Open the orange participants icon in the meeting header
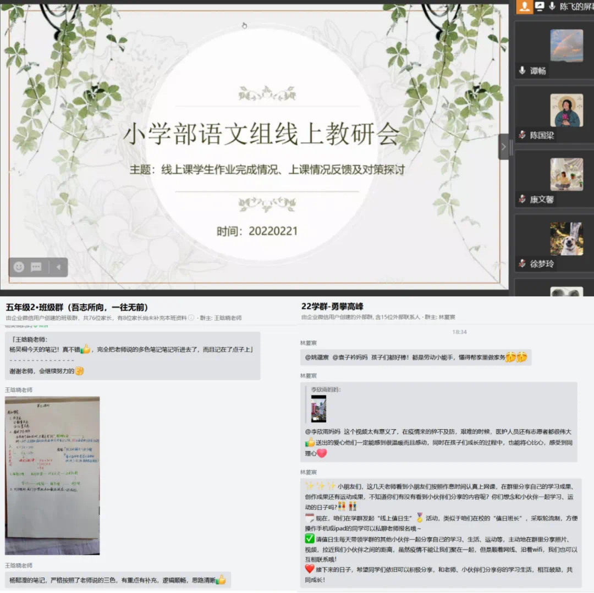 525,7
